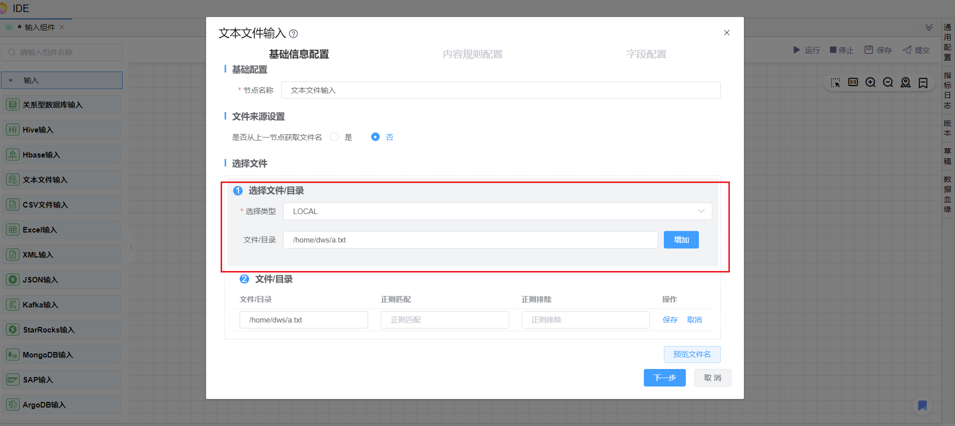Click the blue bookmark floating icon
The width and height of the screenshot is (955, 426).
click(x=922, y=405)
